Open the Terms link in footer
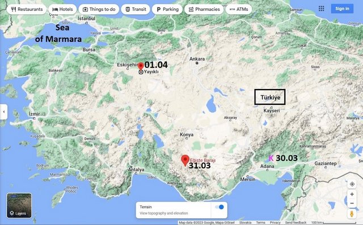Image resolution: width=363 pixels, height=225 pixels. point(261,223)
